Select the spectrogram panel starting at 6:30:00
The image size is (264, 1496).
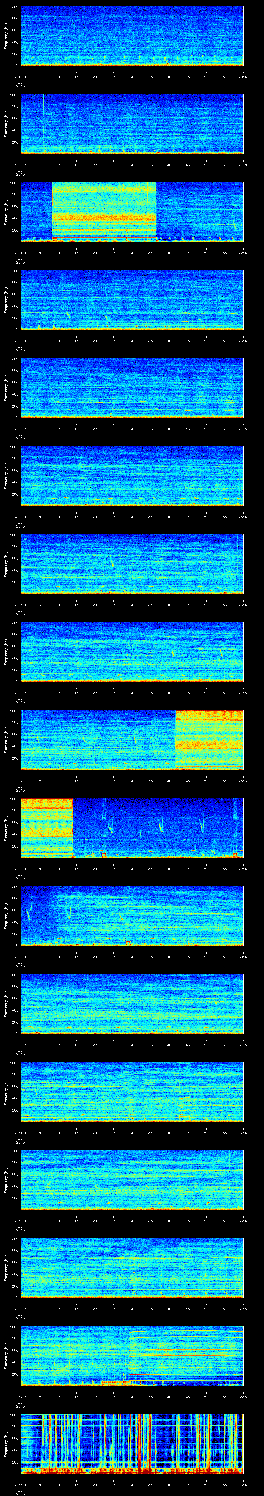click(132, 1004)
